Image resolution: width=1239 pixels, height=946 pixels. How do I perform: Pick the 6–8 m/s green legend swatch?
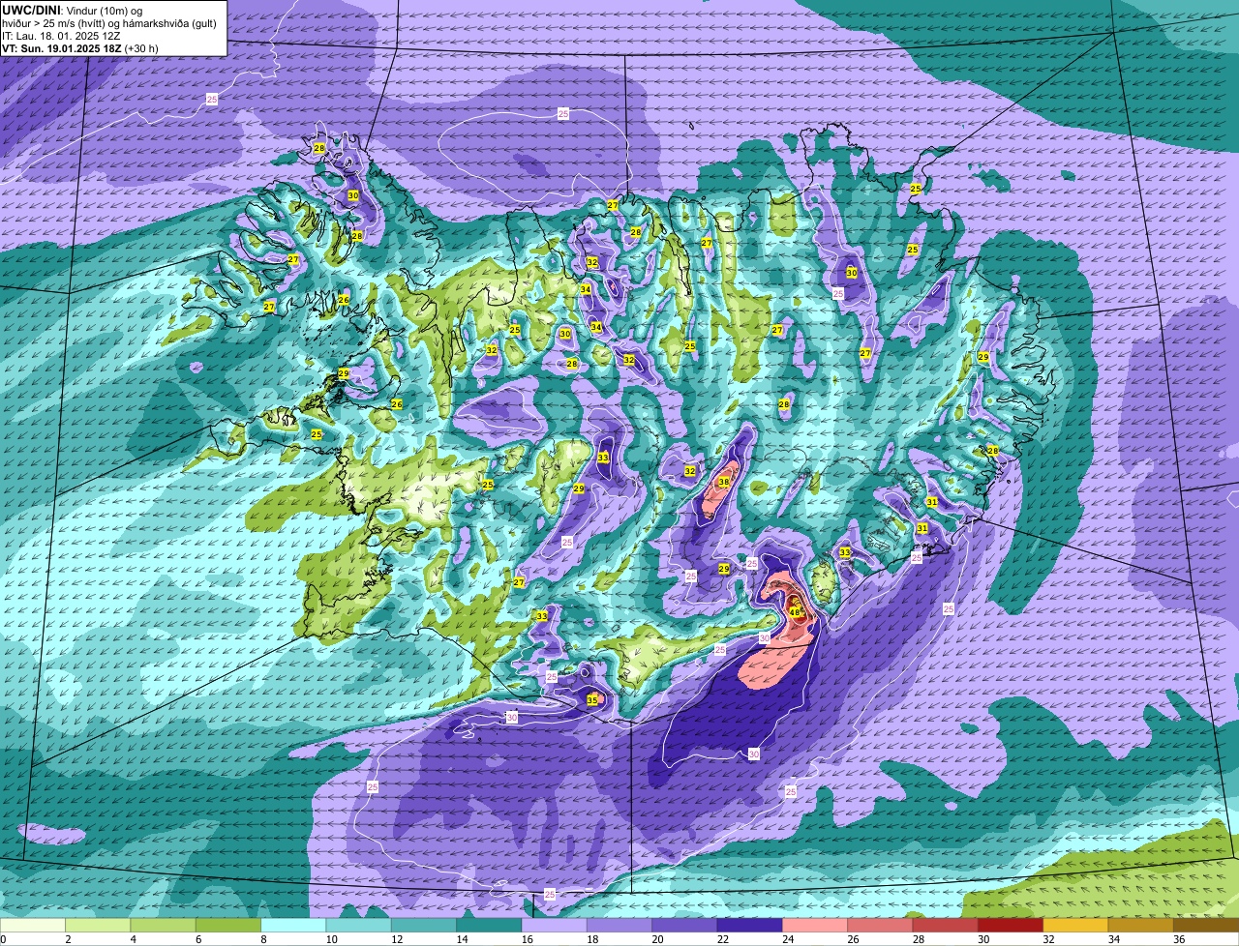pos(228,926)
